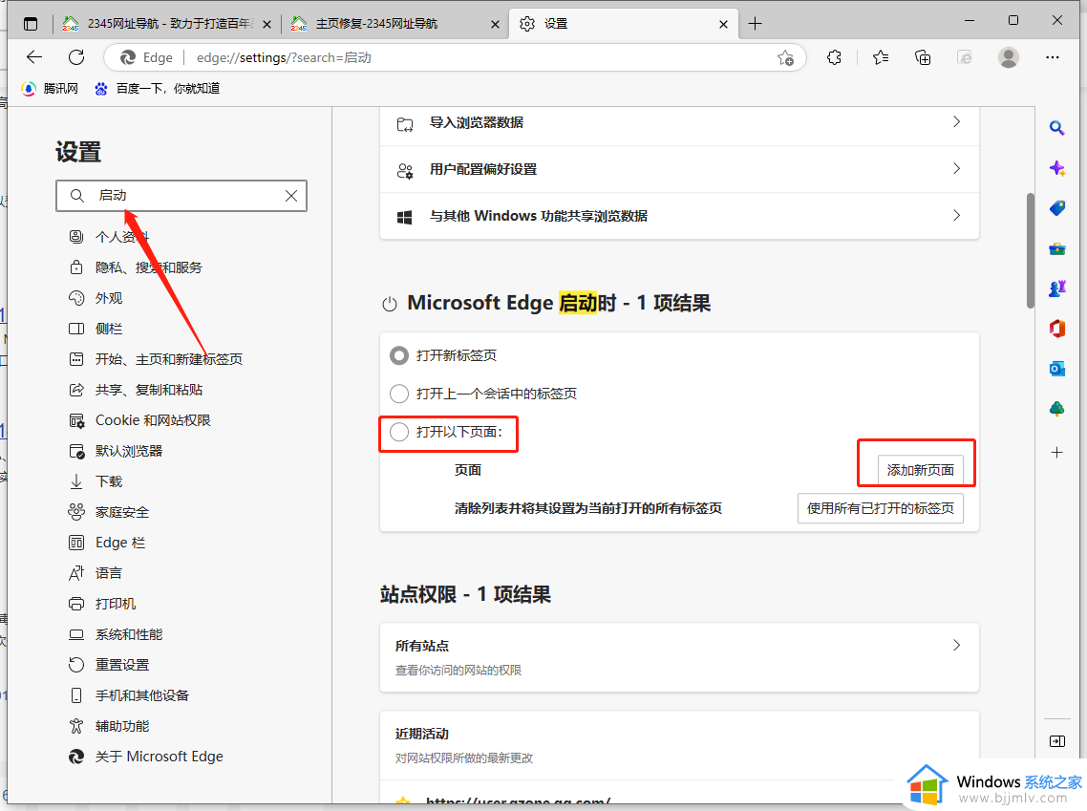Open sidebar search magnifier icon
The height and width of the screenshot is (811, 1087).
point(1056,128)
